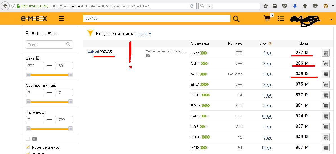Viewport: 336px width, 154px height.
Task: Click the Цена column header
Action: coord(303,44)
